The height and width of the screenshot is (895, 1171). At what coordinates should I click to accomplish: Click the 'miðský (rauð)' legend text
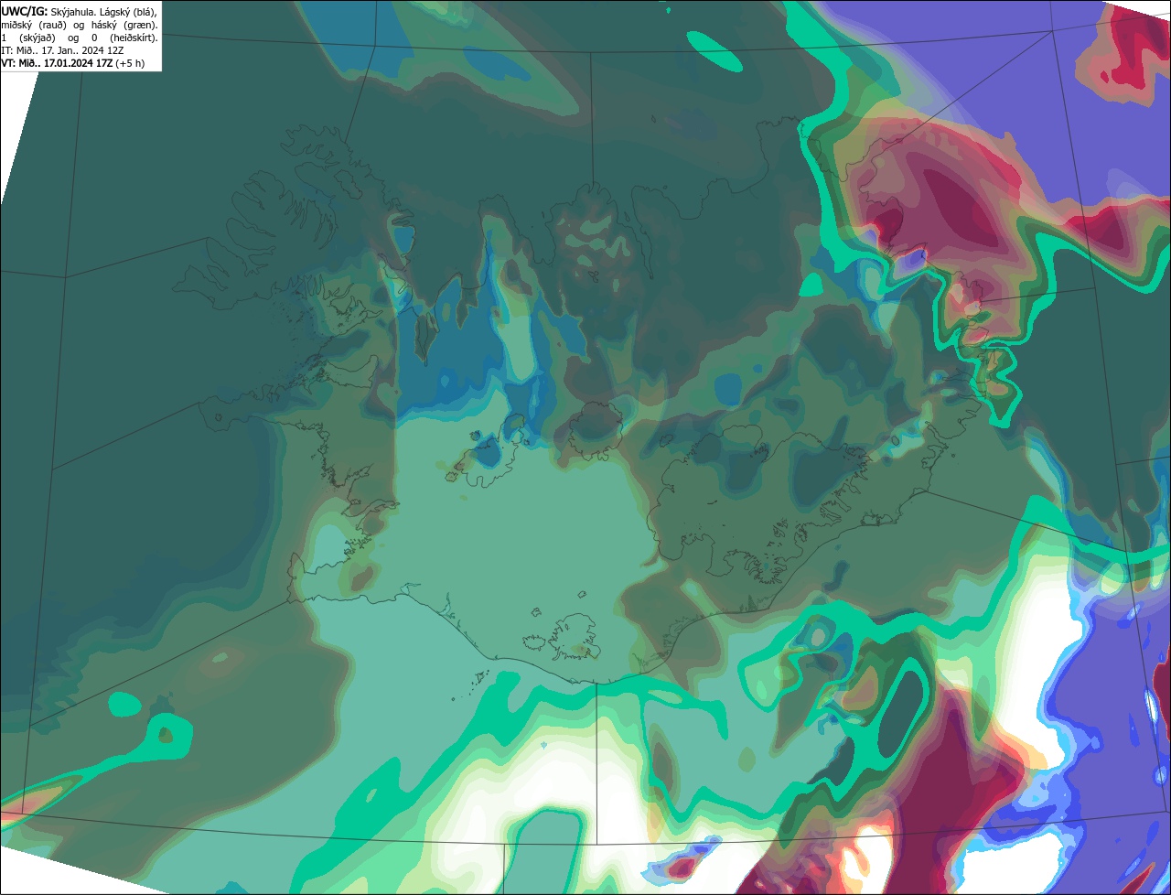[x=34, y=26]
